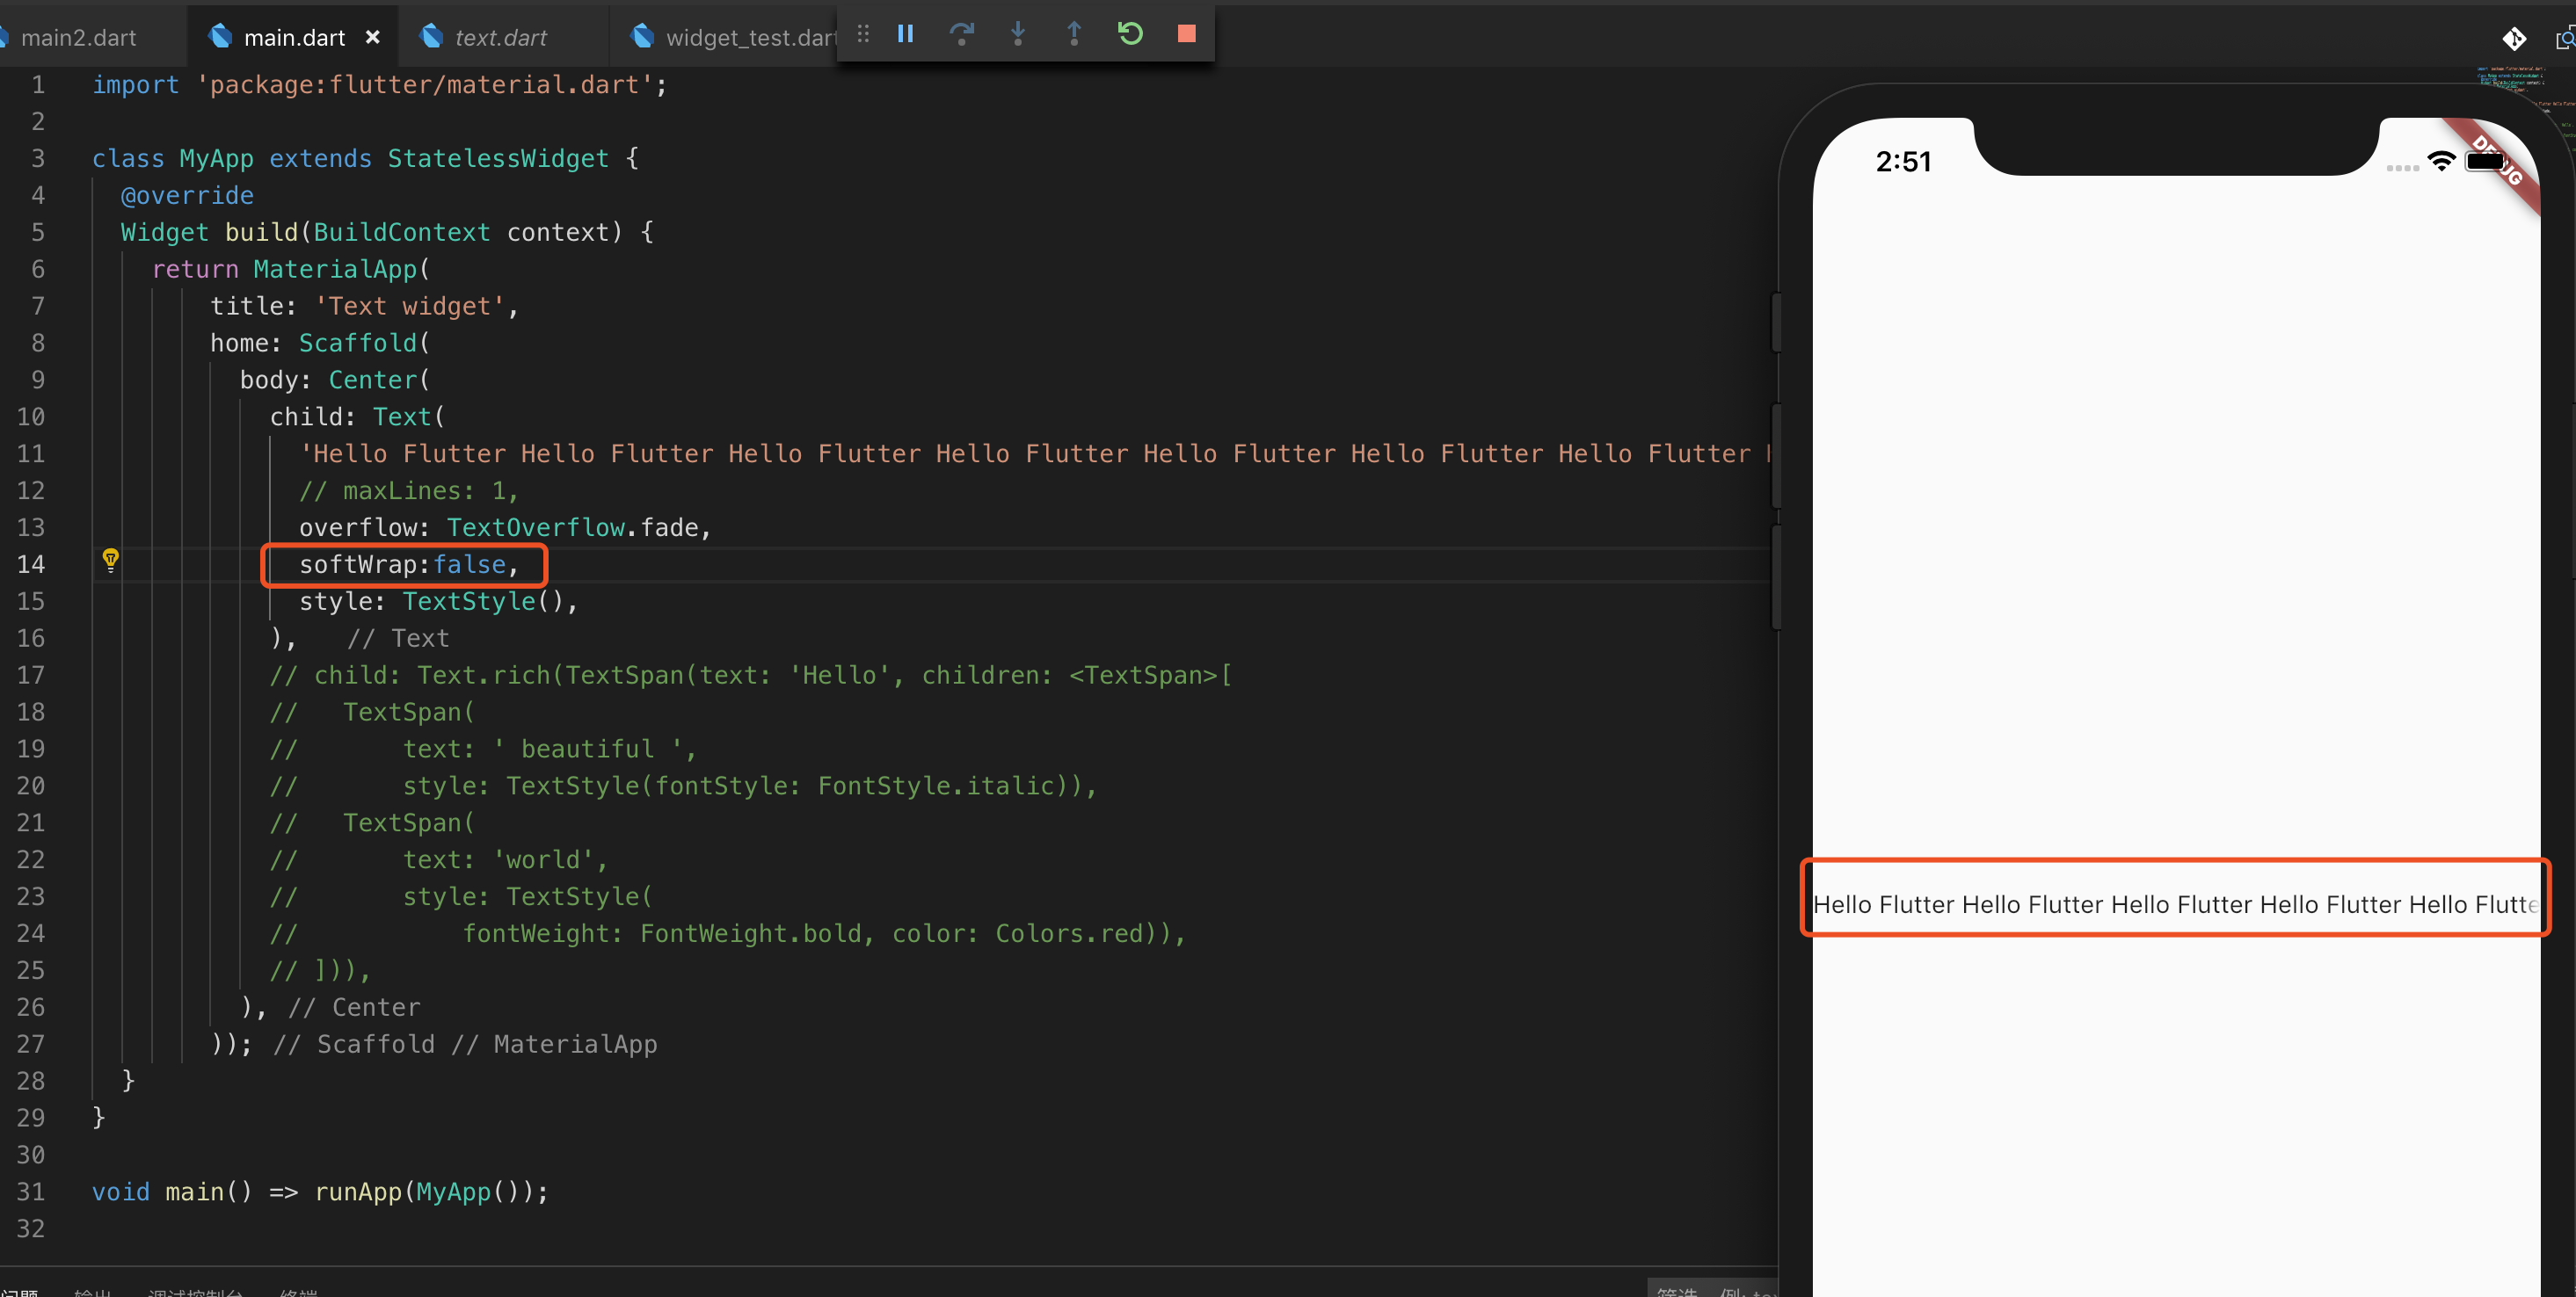Open the widget_test.dart tab
This screenshot has width=2576, height=1297.
pos(749,38)
